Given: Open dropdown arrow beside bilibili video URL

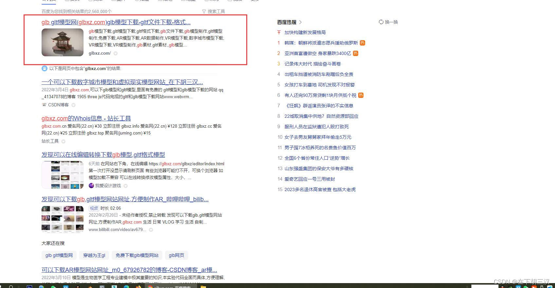Looking at the screenshot, I should point(151,230).
